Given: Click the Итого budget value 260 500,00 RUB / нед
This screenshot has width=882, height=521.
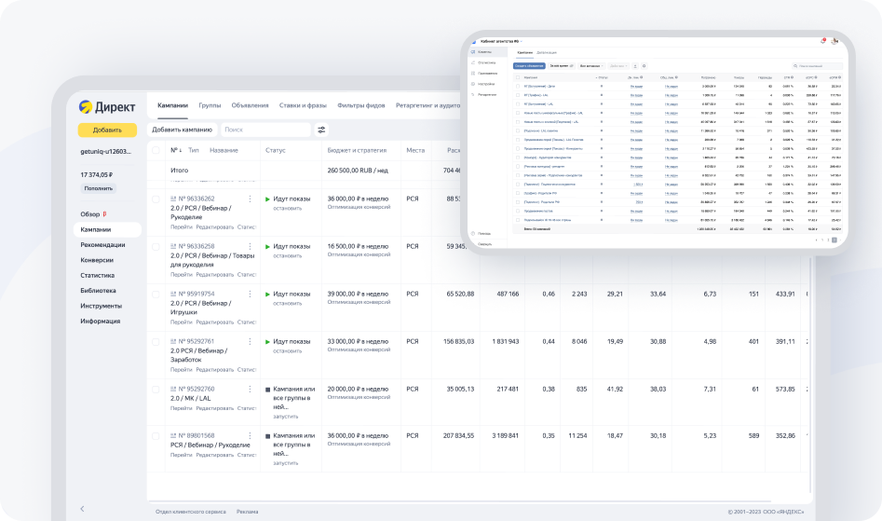Looking at the screenshot, I should coord(358,171).
